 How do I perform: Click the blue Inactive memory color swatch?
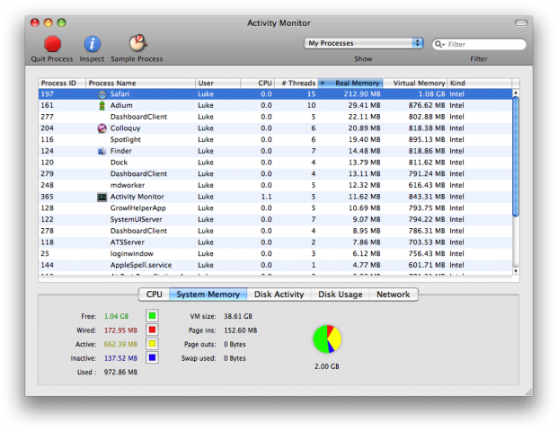tap(152, 357)
